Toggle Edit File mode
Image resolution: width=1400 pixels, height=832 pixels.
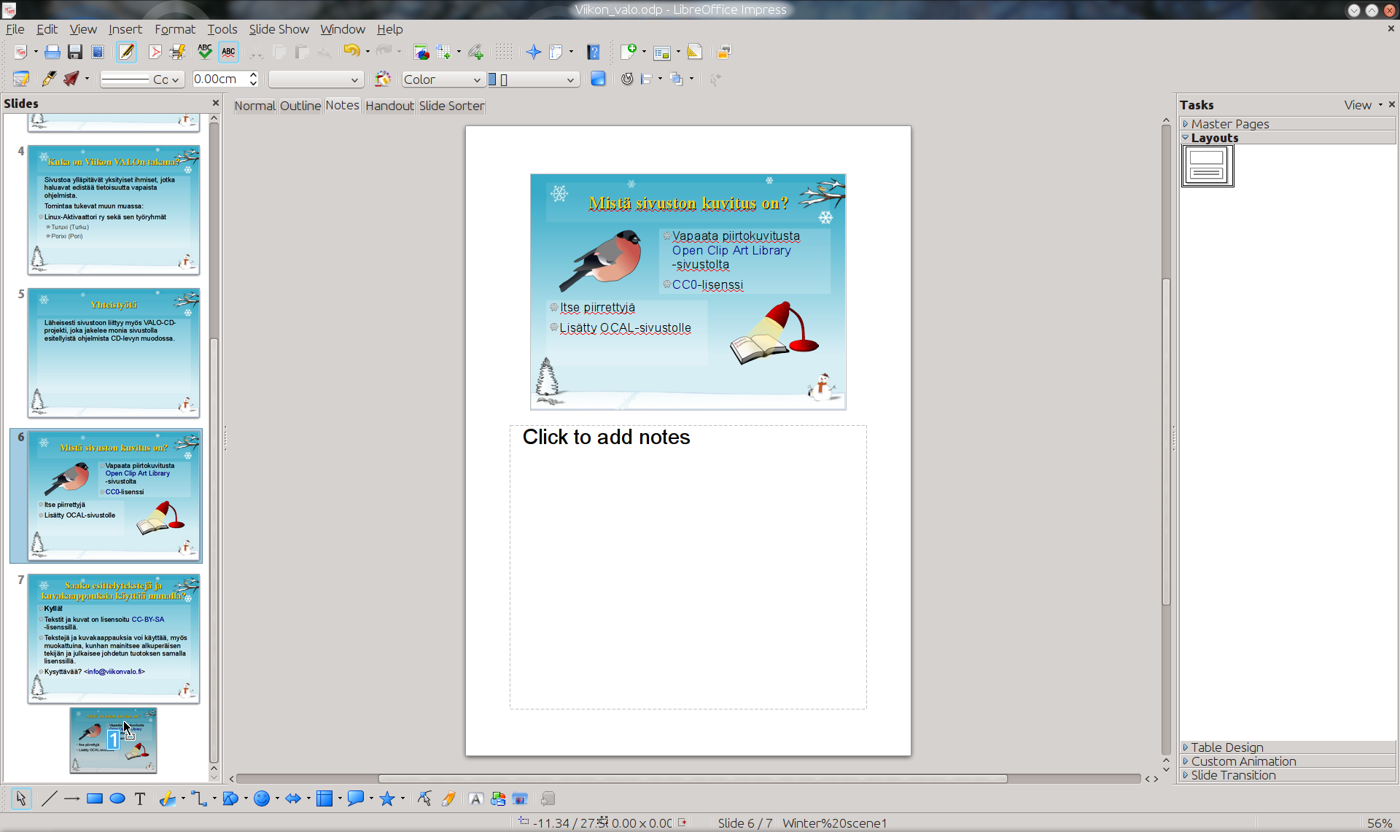pos(126,52)
